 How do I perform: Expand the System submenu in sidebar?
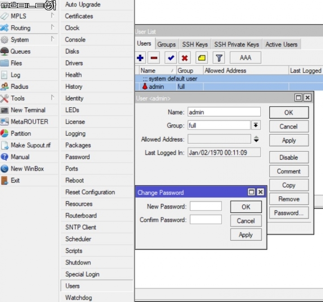20,40
